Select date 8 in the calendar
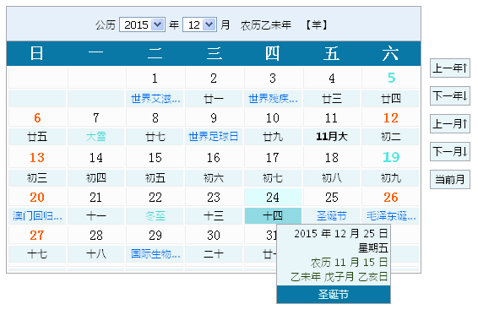This screenshot has height=315, width=478. [x=155, y=118]
